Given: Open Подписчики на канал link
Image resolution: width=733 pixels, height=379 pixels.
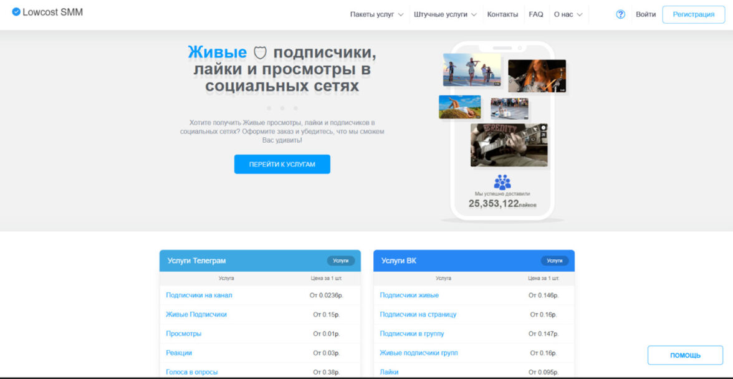Looking at the screenshot, I should [x=199, y=295].
